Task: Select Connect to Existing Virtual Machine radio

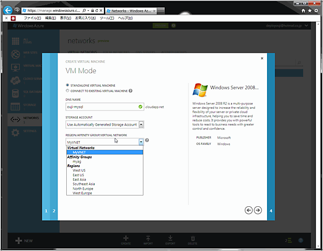Action: [x=67, y=90]
